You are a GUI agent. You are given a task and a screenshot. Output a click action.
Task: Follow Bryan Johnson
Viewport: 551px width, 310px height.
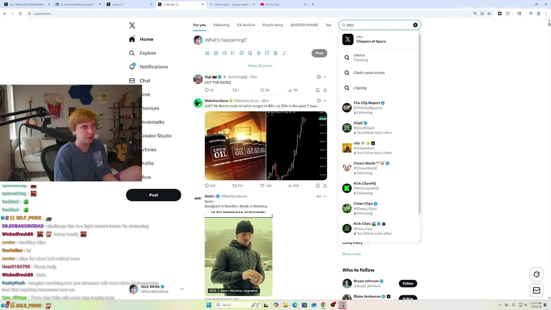(x=408, y=283)
